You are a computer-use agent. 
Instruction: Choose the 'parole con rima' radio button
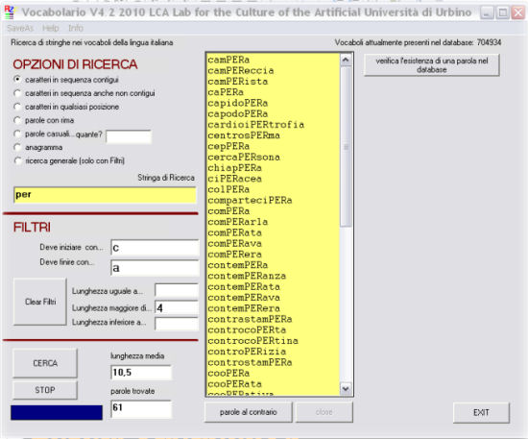coord(17,120)
